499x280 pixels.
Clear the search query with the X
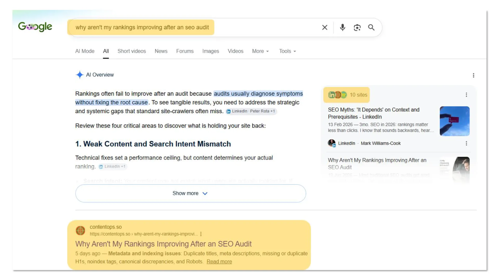pyautogui.click(x=325, y=27)
